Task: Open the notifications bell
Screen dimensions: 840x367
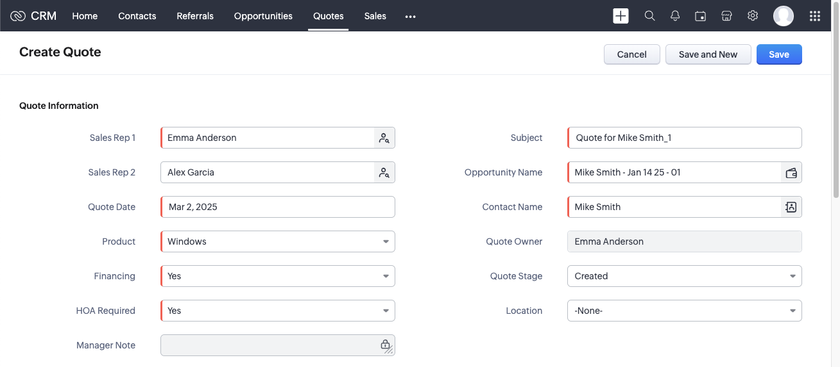Action: click(x=675, y=16)
